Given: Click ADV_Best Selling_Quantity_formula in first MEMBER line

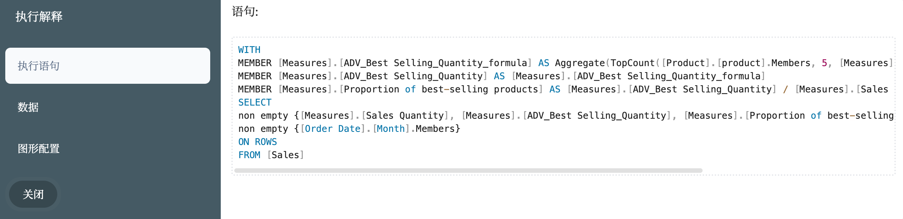Looking at the screenshot, I should tap(435, 63).
